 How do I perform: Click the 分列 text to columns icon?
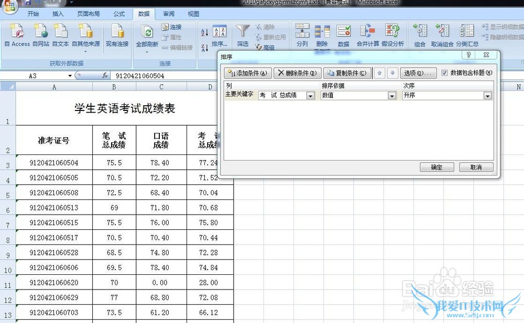click(302, 32)
